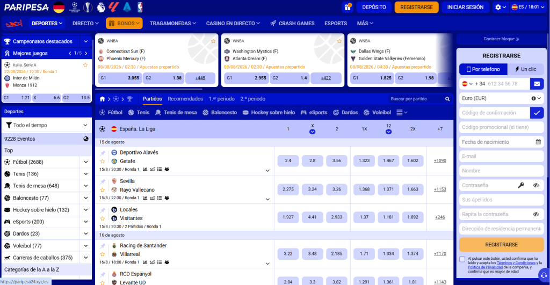Switch to the 2.º periodo tab
Image resolution: width=550 pixels, height=285 pixels.
(x=252, y=99)
